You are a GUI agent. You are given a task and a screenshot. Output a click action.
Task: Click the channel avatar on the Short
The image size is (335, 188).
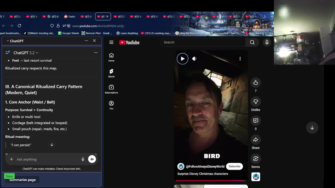(x=181, y=166)
